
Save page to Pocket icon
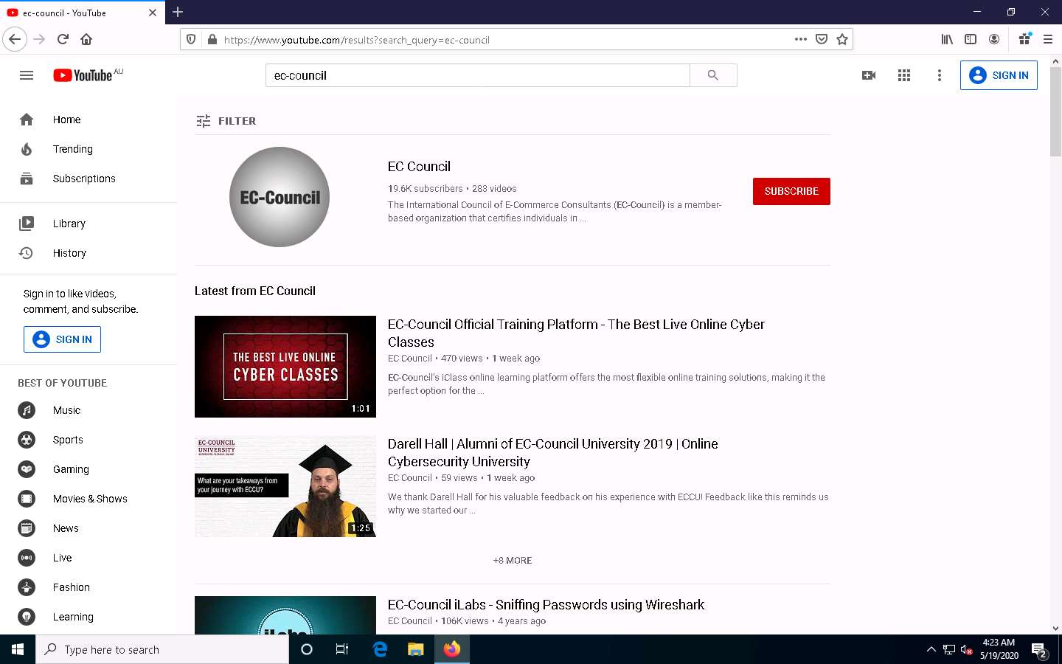(x=822, y=39)
